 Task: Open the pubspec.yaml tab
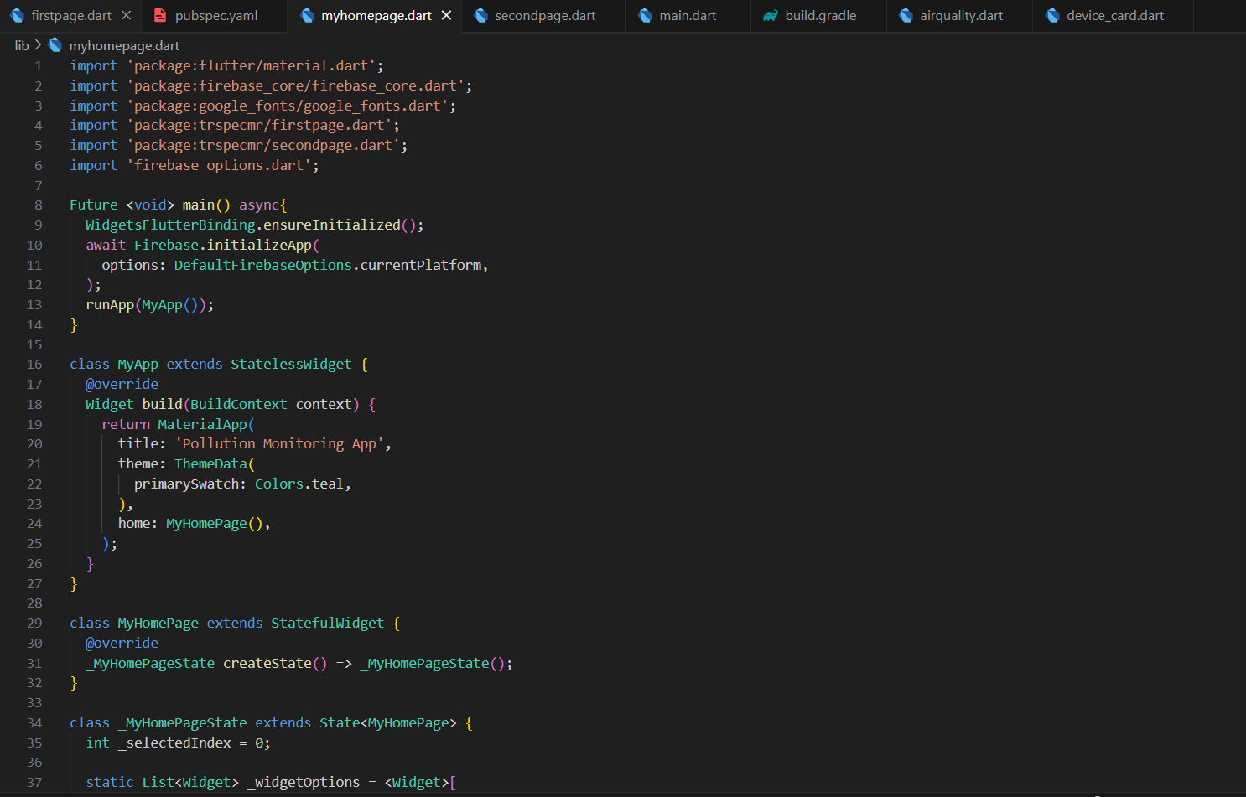pyautogui.click(x=215, y=16)
